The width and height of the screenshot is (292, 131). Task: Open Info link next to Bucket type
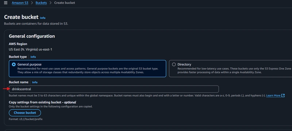33,57
